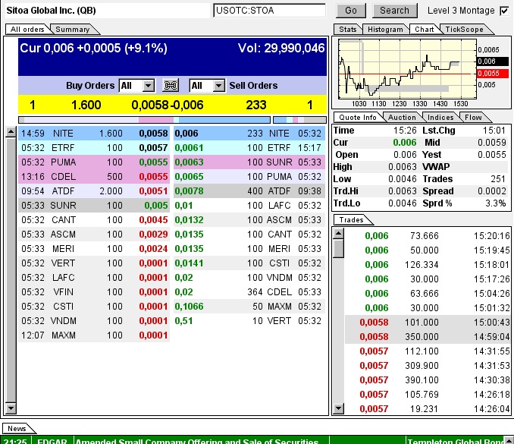Viewport: 514px width, 444px height.
Task: Click the Sprd % value 3.3%
Action: coord(495,203)
